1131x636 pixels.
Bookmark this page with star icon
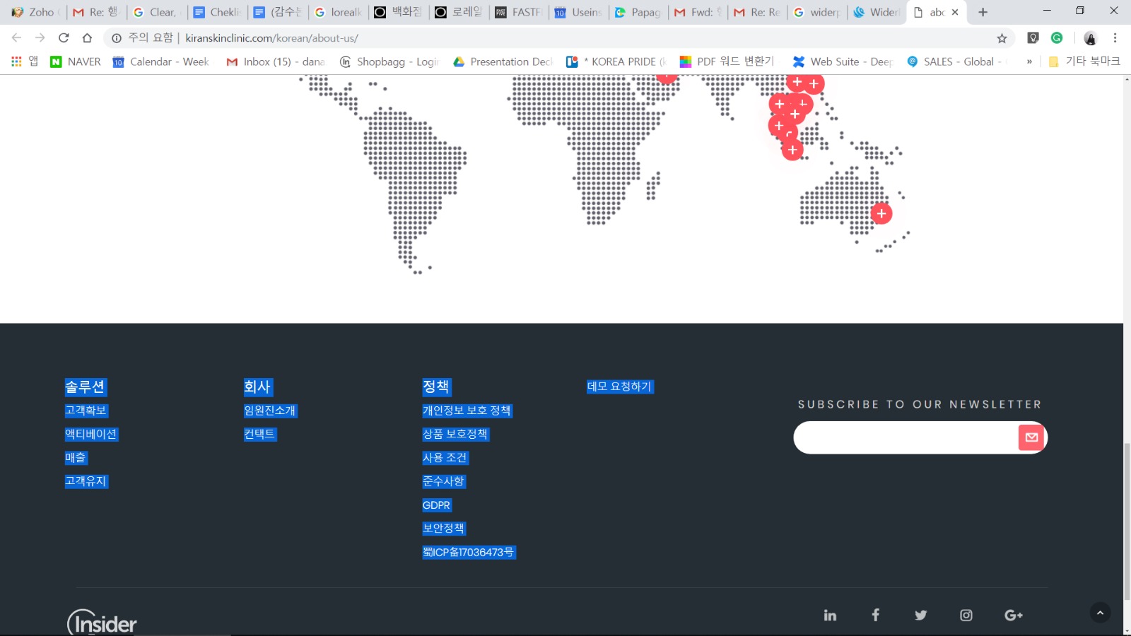[x=1002, y=38]
